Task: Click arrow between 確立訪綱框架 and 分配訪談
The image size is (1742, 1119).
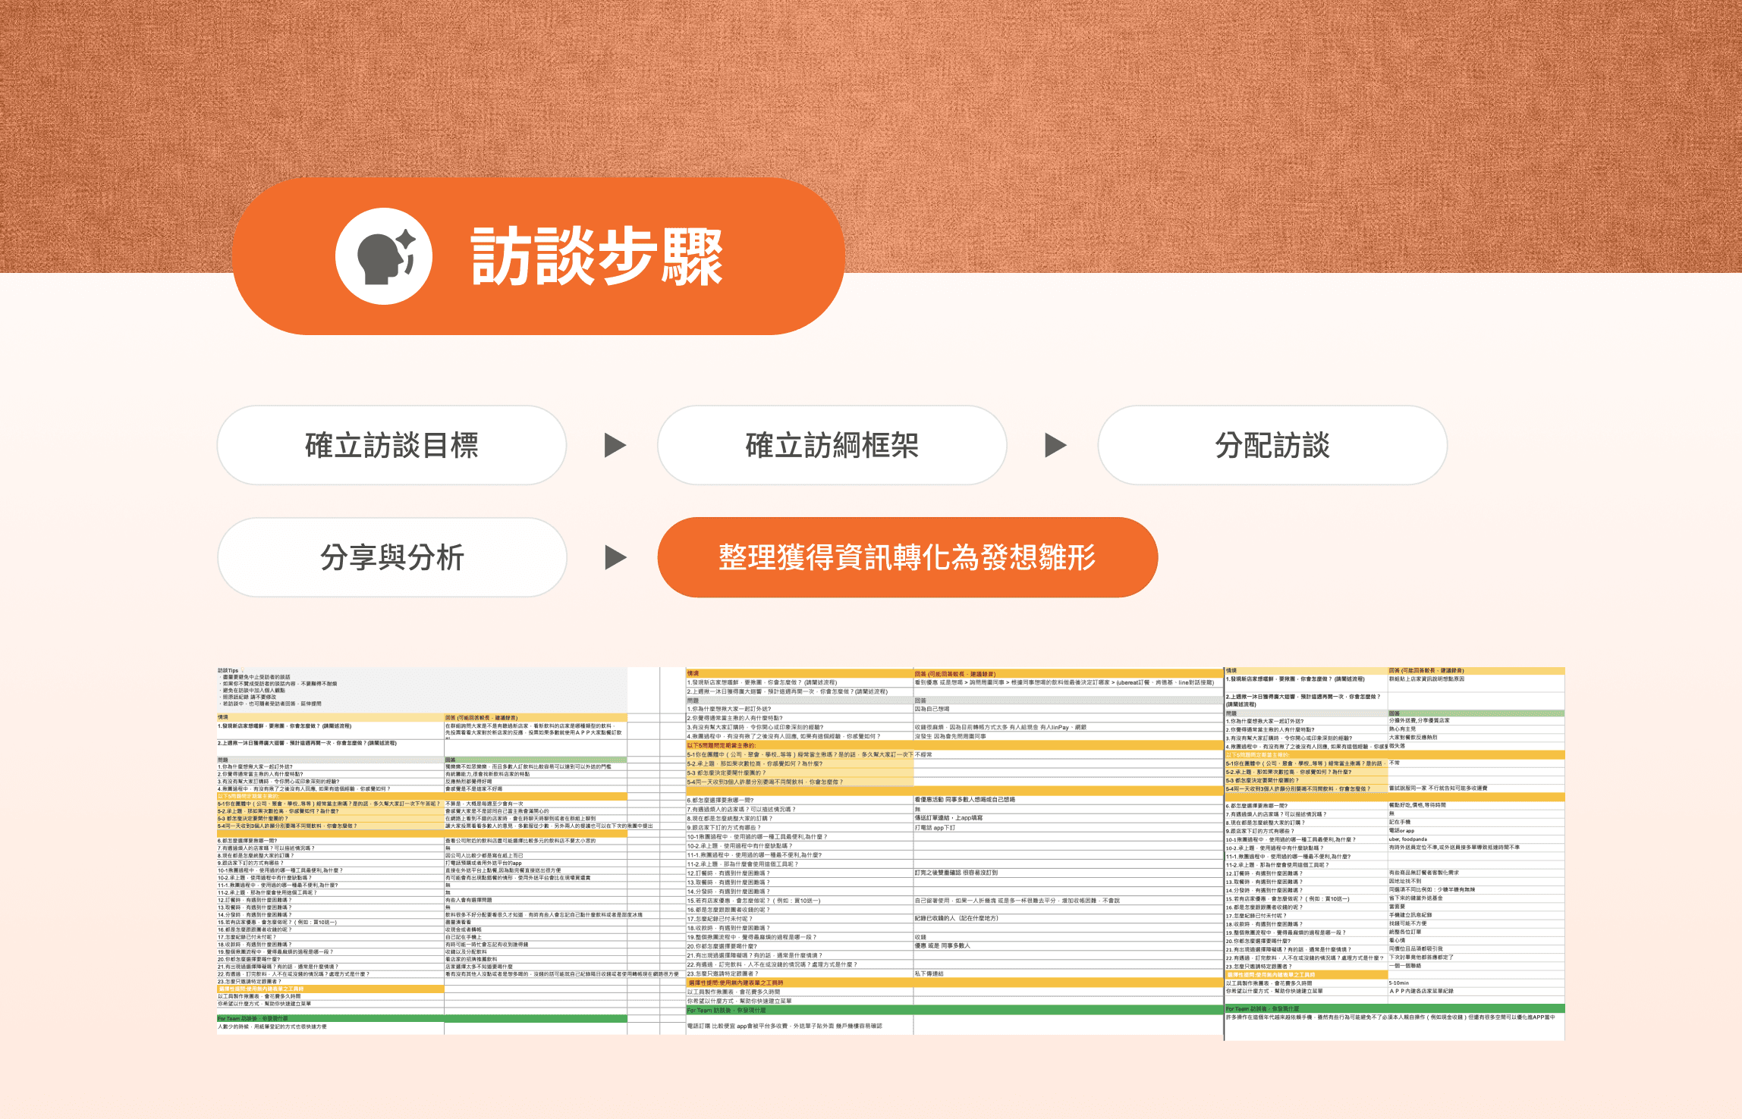Action: pos(1055,446)
